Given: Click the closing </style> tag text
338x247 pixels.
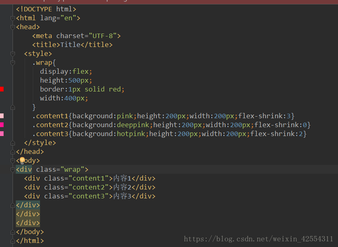Looking at the screenshot, I should pyautogui.click(x=40, y=143).
